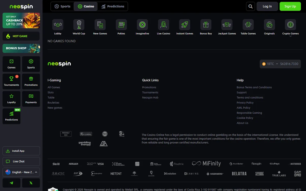Open the footer Promotions quick link

pyautogui.click(x=149, y=87)
